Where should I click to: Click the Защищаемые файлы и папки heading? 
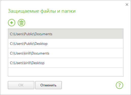42,11
